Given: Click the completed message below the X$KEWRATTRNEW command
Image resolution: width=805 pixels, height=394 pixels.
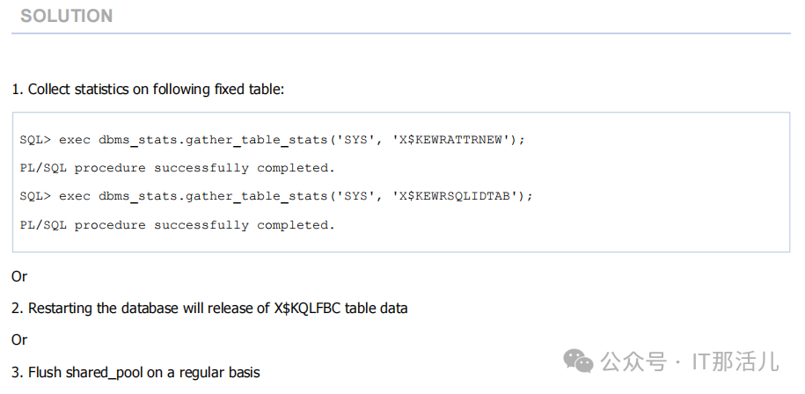Looking at the screenshot, I should pyautogui.click(x=177, y=167).
